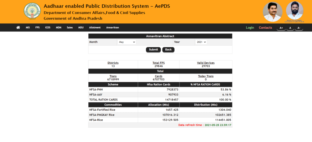Click the Valid Devices count 29703
The width and height of the screenshot is (312, 142).
pyautogui.click(x=206, y=66)
